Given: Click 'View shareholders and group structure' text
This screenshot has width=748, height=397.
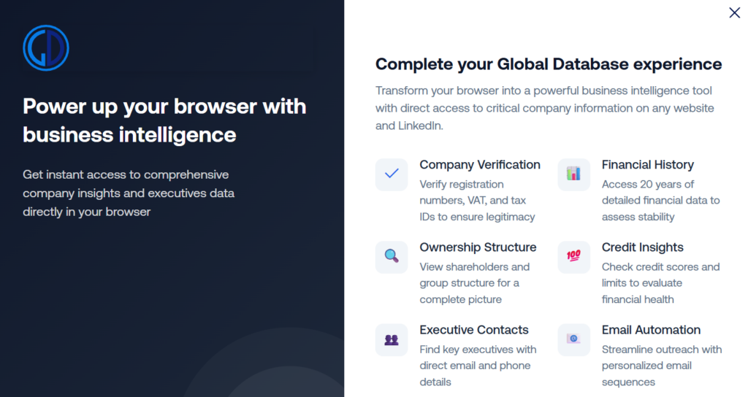Looking at the screenshot, I should coord(475,283).
